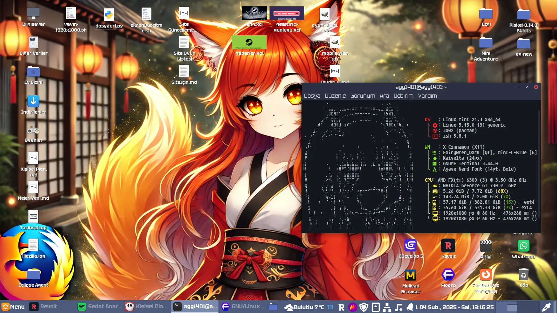Select the agg.xcf image thumbnail
The height and width of the screenshot is (313, 557).
click(x=254, y=17)
